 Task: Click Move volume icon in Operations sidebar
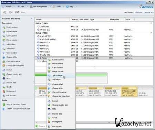pos(4,32)
